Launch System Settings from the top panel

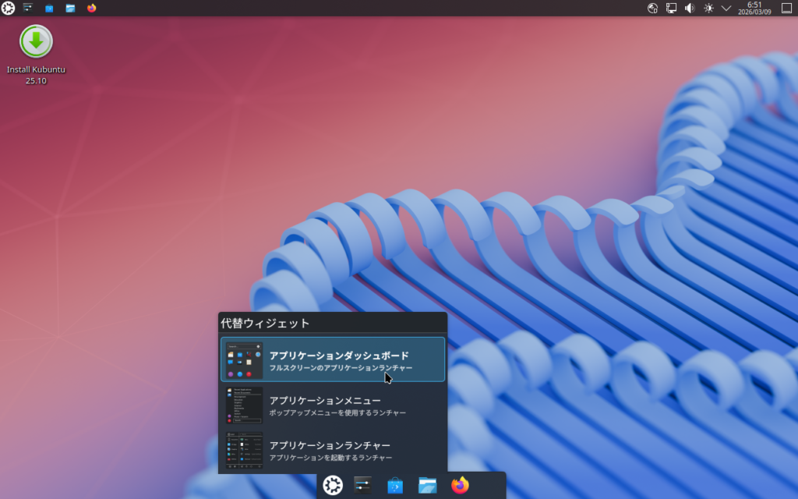[x=28, y=8]
